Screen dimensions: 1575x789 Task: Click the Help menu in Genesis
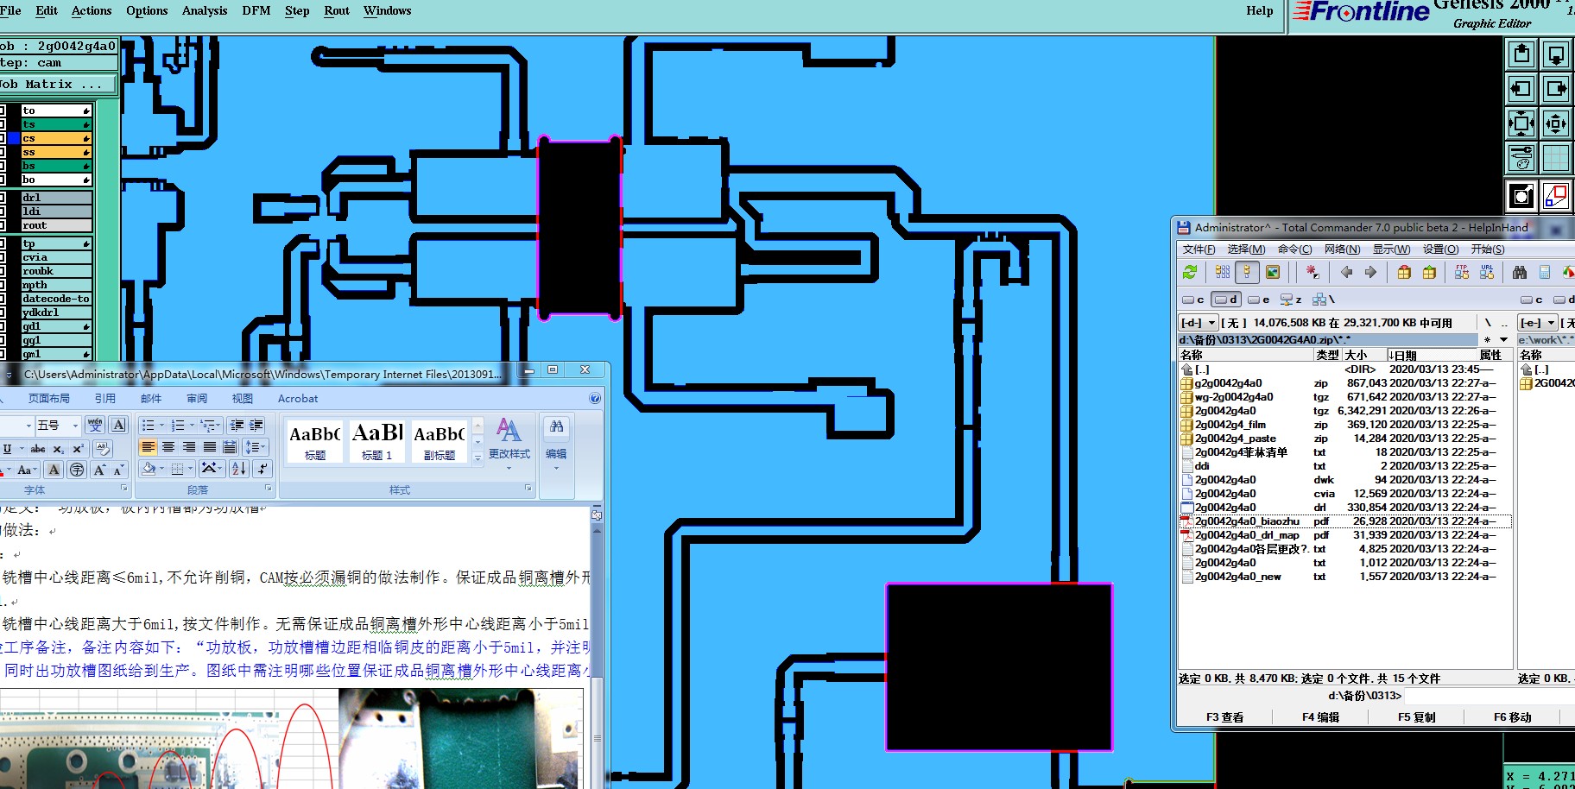[x=1259, y=10]
